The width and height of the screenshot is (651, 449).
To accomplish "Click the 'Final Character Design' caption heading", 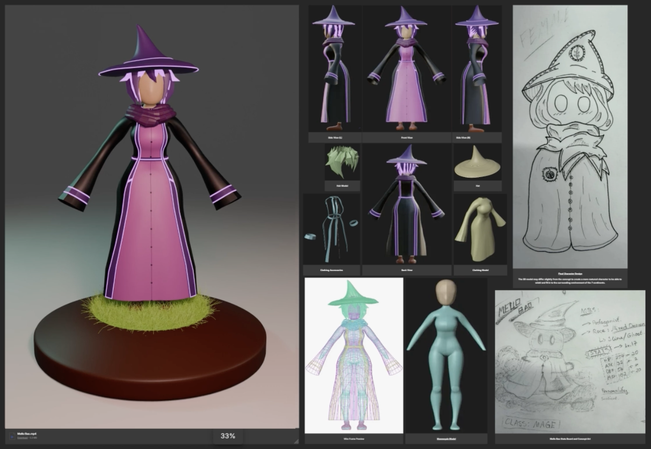I will point(570,273).
